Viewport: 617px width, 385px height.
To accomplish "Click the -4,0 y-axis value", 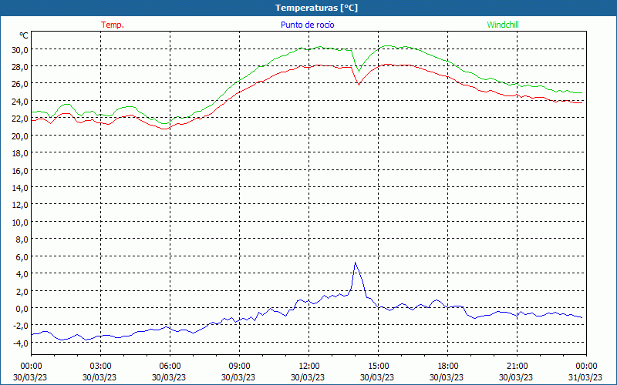I will click(21, 343).
